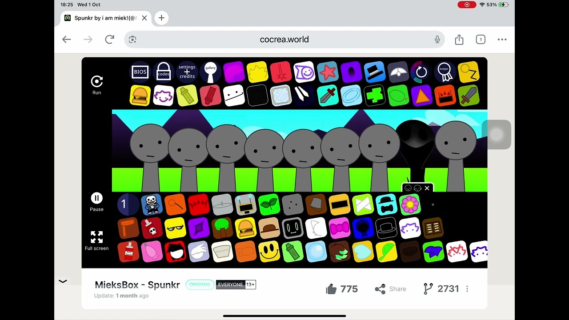This screenshot has height=320, width=569.
Task: Select the plain purple square icon
Action: pyautogui.click(x=234, y=72)
